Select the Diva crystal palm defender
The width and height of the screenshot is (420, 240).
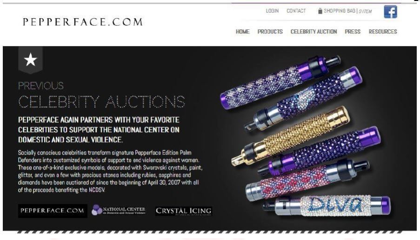(327, 206)
